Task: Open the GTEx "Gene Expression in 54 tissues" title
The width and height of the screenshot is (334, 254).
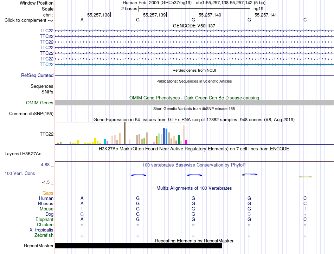Action: pyautogui.click(x=194, y=120)
